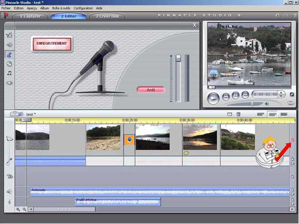Image resolution: width=299 pixels, height=224 pixels.
Task: Adjust the player volume slider
Action: pos(253,104)
